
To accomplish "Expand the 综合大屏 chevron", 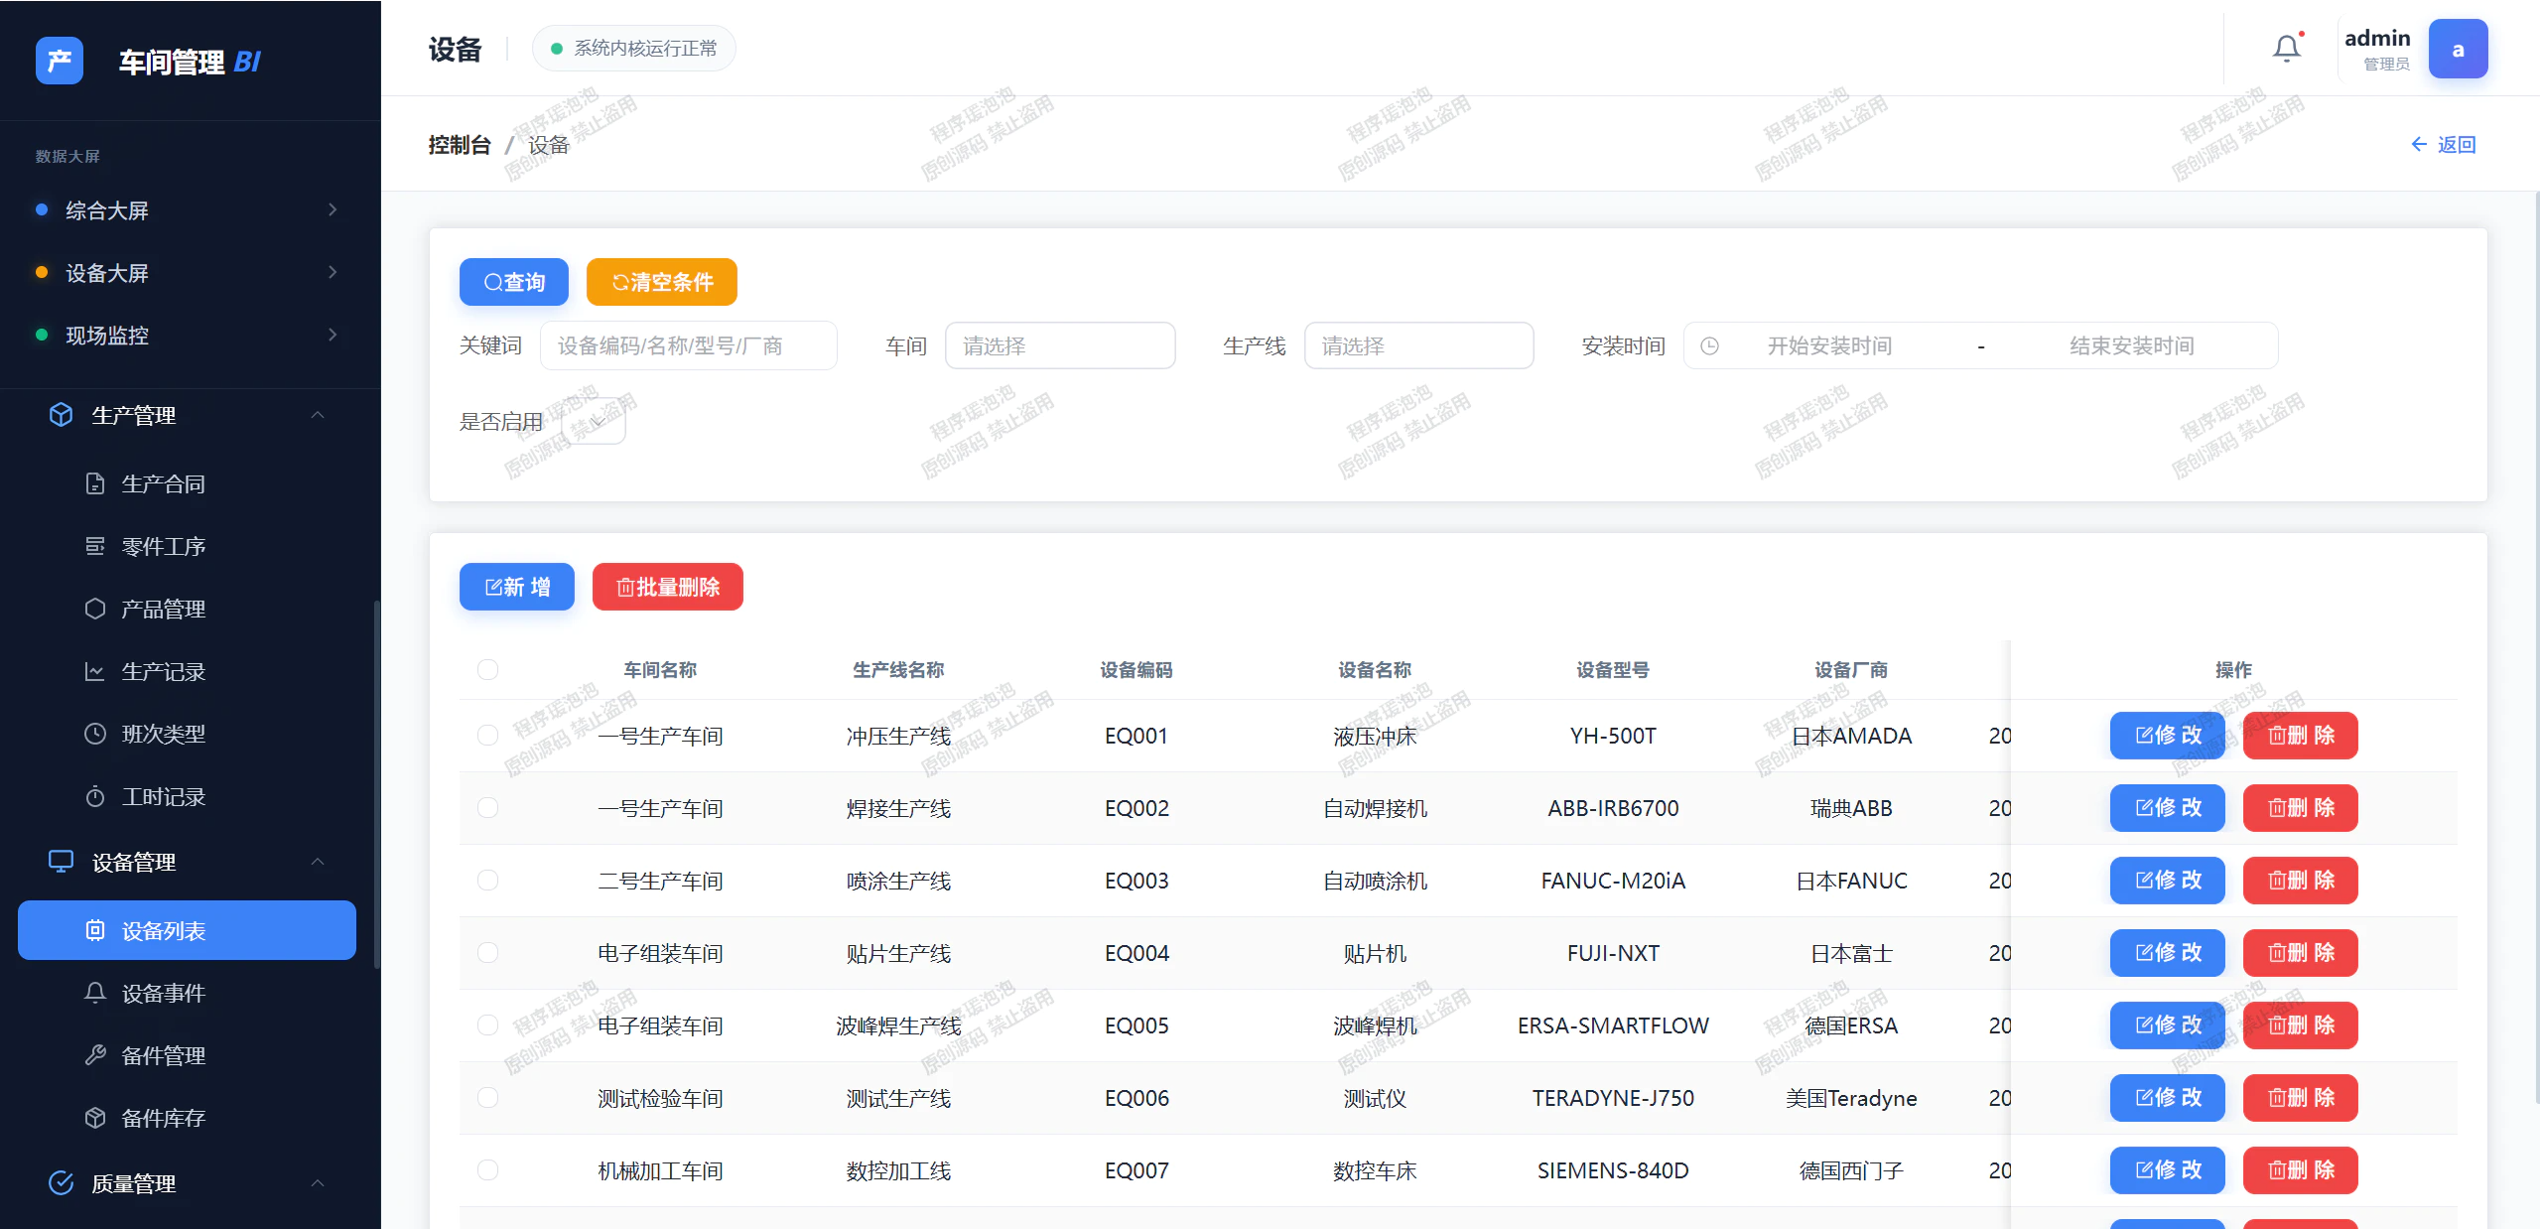I will pos(333,209).
